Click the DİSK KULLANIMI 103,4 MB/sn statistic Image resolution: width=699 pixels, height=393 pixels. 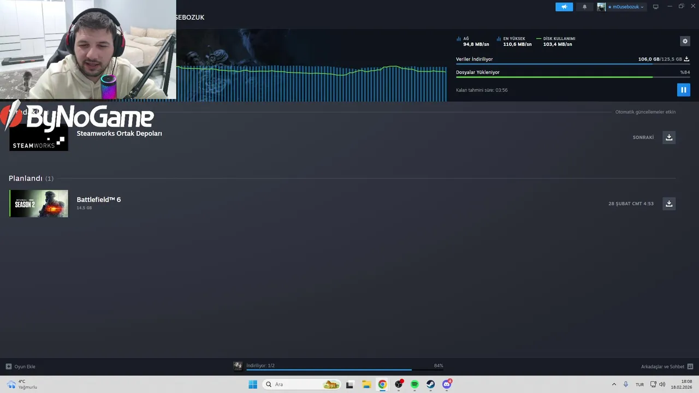(x=556, y=41)
